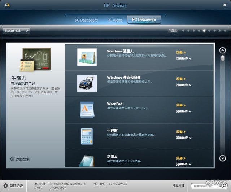Image resolution: width=231 pixels, height=192 pixels.
Task: Launch Windows 連絡人 via 啟動 link
Action: (x=181, y=52)
